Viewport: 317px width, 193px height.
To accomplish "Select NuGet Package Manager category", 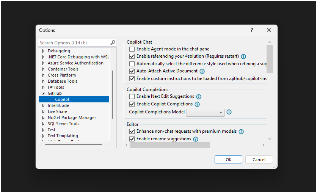I will (72, 118).
